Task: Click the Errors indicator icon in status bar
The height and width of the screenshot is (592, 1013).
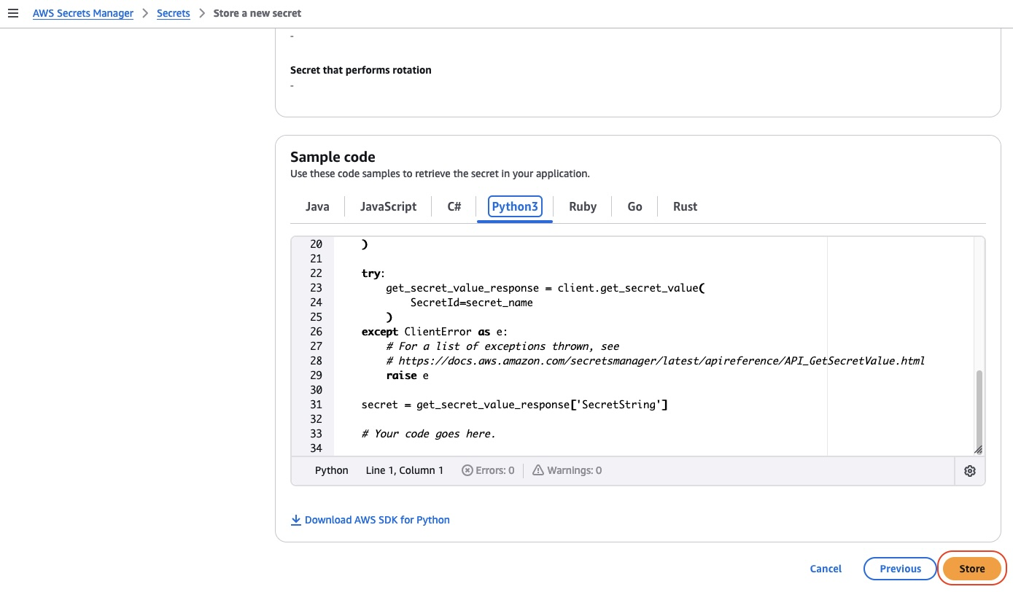Action: point(467,470)
